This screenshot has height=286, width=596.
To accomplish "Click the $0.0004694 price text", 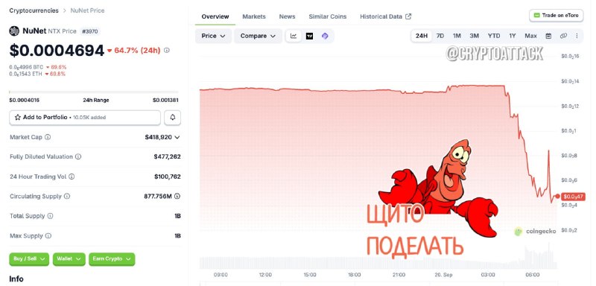I will [57, 51].
